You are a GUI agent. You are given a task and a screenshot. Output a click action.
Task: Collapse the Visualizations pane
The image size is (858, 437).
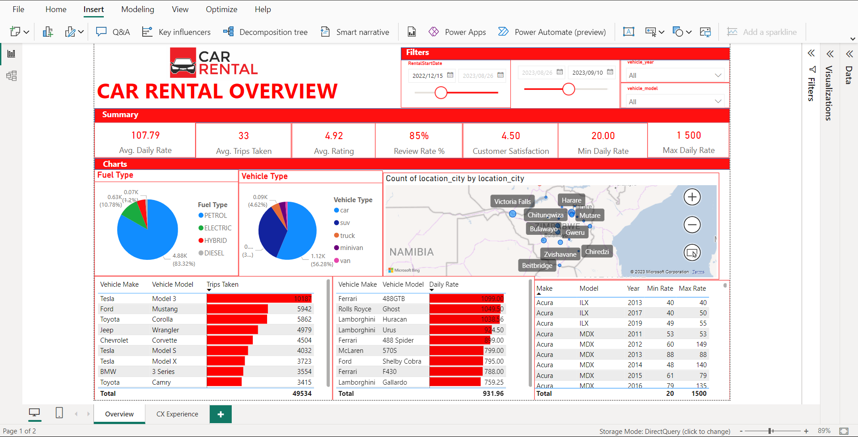(830, 53)
